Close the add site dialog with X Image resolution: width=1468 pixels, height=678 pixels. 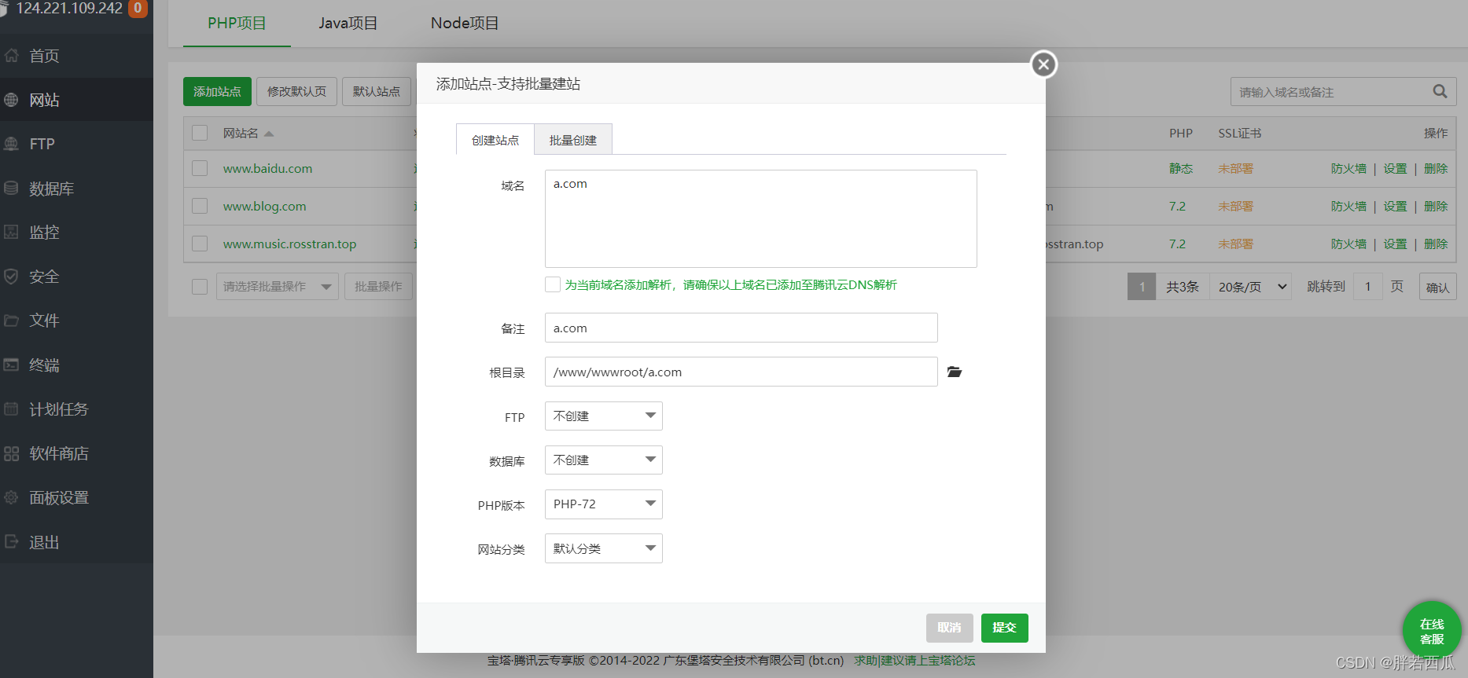pos(1043,64)
